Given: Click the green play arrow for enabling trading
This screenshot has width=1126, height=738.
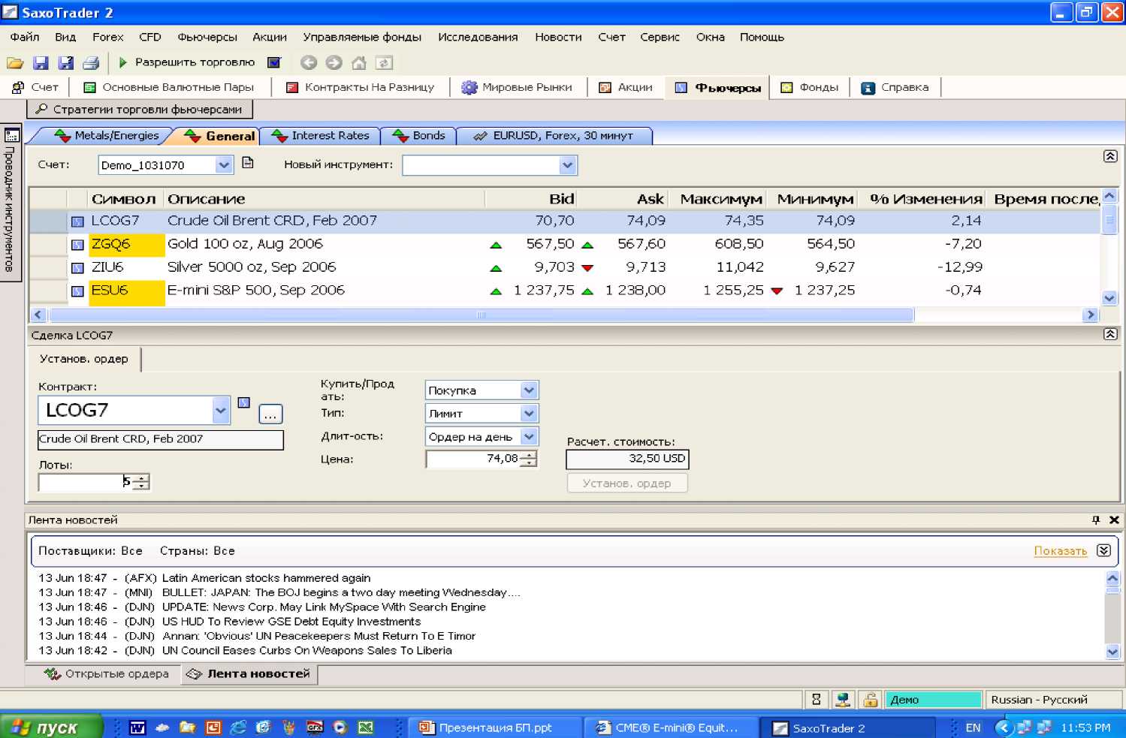Looking at the screenshot, I should point(123,62).
